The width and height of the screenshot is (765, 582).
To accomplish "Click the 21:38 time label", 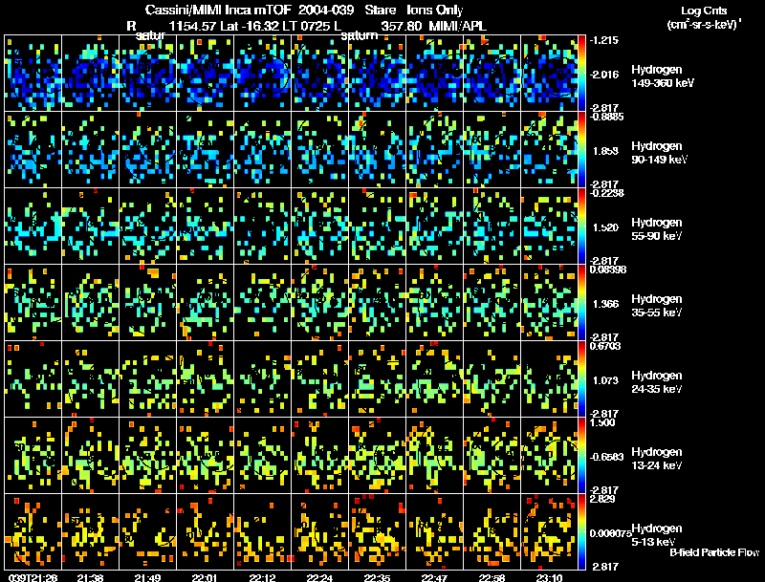I will click(x=90, y=577).
